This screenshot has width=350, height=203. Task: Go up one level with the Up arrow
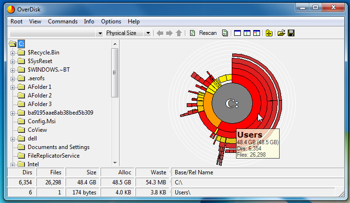tap(179, 33)
